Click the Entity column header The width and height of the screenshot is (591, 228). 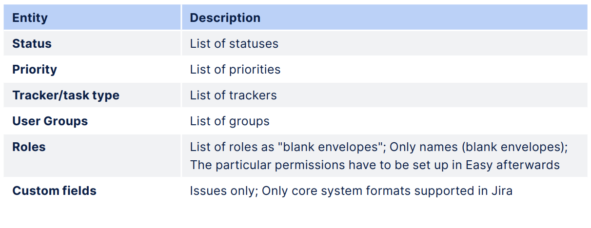30,18
